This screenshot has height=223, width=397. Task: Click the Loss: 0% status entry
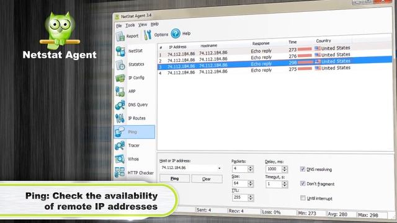tap(271, 212)
